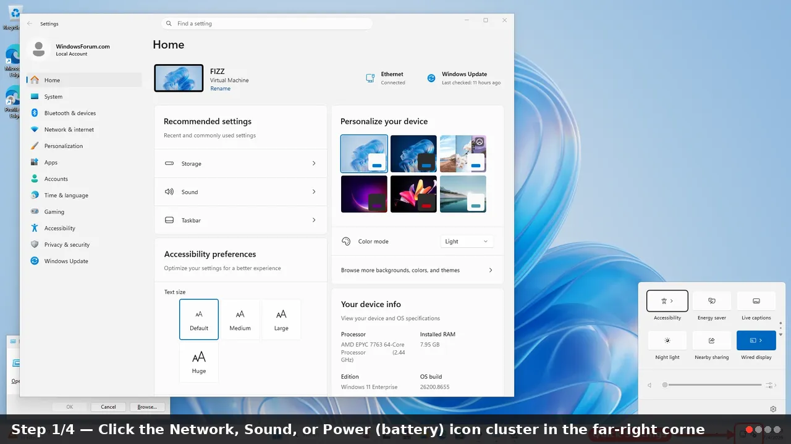Screen dimensions: 791x444
Task: Click the Accounts icon in the sidebar
Action: tap(35, 179)
